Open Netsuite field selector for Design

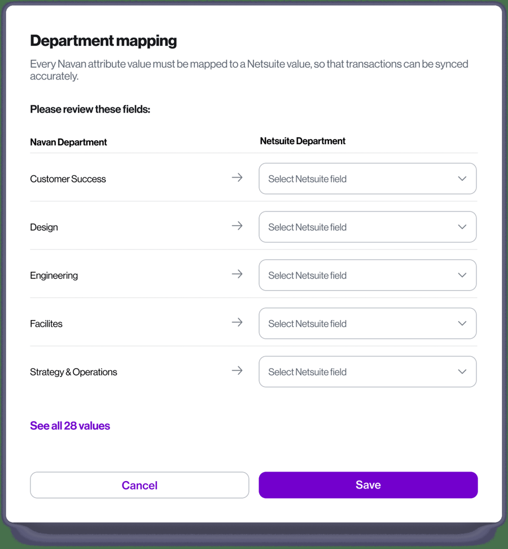pos(367,227)
